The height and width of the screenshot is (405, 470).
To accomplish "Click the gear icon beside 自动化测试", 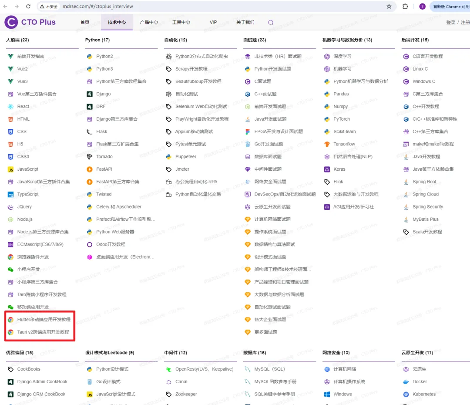I will pyautogui.click(x=169, y=94).
